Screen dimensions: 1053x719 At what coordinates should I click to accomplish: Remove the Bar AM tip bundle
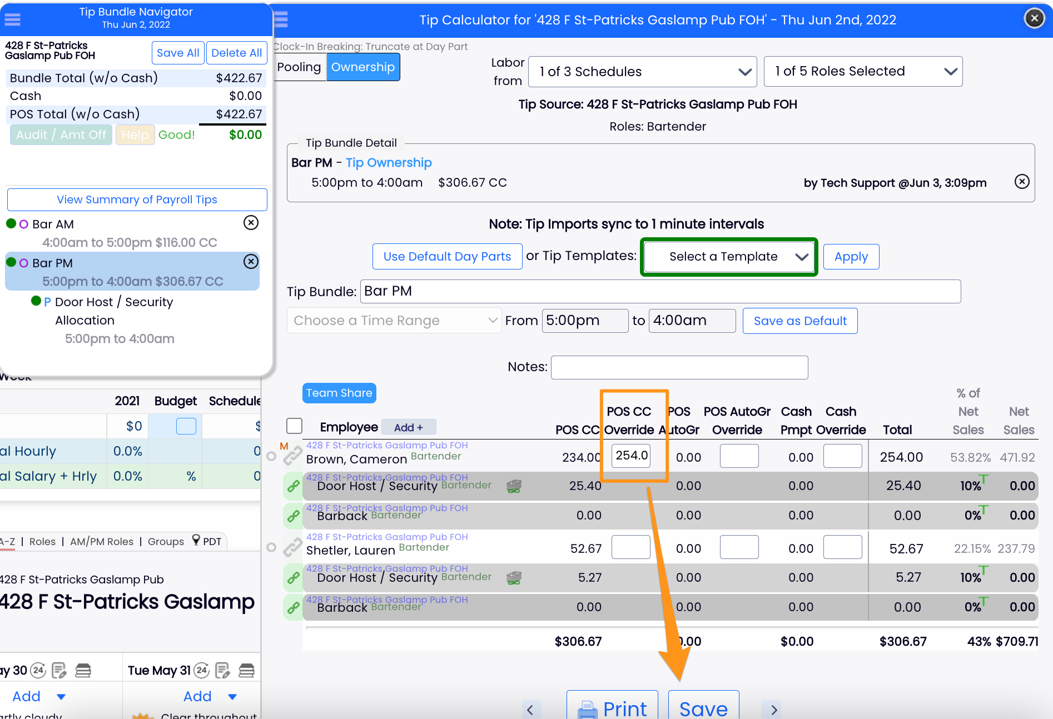pyautogui.click(x=251, y=223)
